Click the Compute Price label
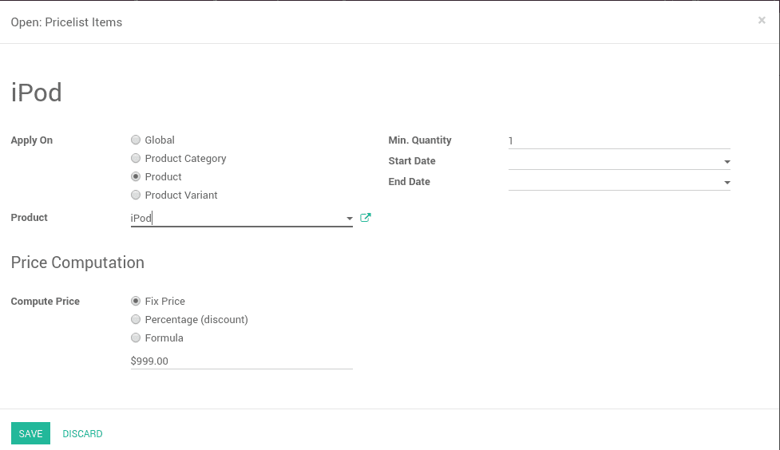 [x=46, y=302]
